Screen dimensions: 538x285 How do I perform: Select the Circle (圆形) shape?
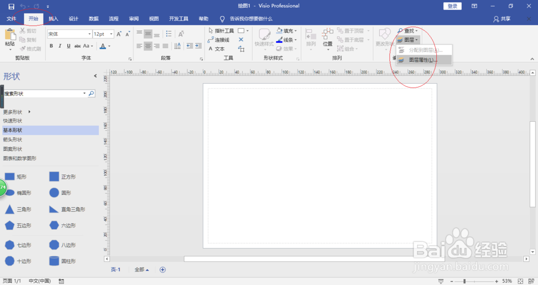tap(60, 193)
